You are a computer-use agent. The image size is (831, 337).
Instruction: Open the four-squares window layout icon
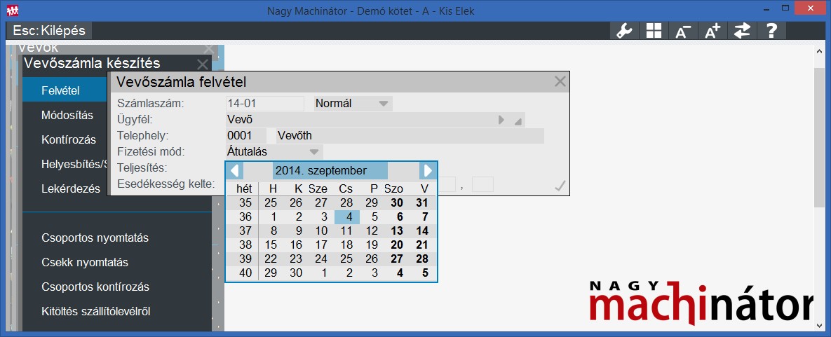(654, 31)
